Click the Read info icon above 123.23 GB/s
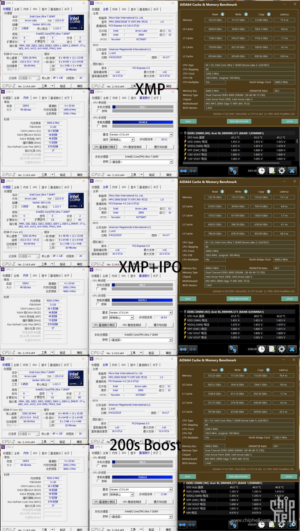The height and width of the screenshot is (531, 300). 223,14
